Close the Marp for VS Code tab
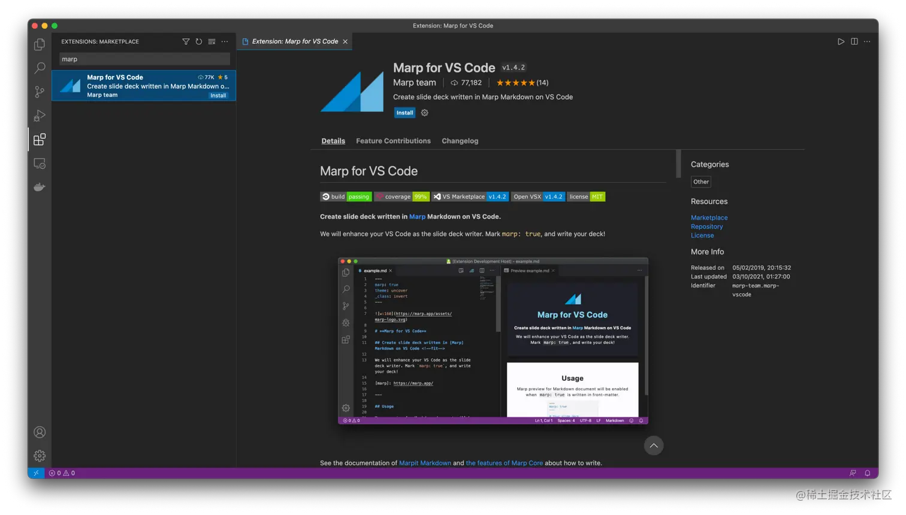 [345, 41]
